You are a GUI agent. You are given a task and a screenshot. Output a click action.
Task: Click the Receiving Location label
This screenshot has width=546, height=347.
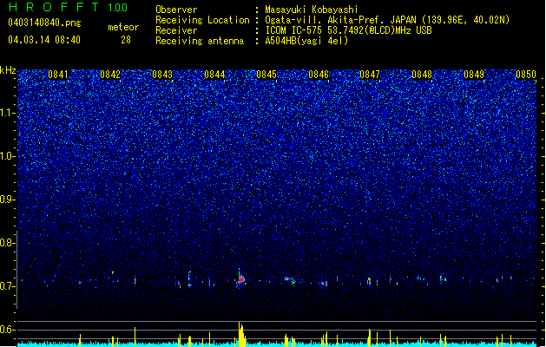[x=202, y=20]
